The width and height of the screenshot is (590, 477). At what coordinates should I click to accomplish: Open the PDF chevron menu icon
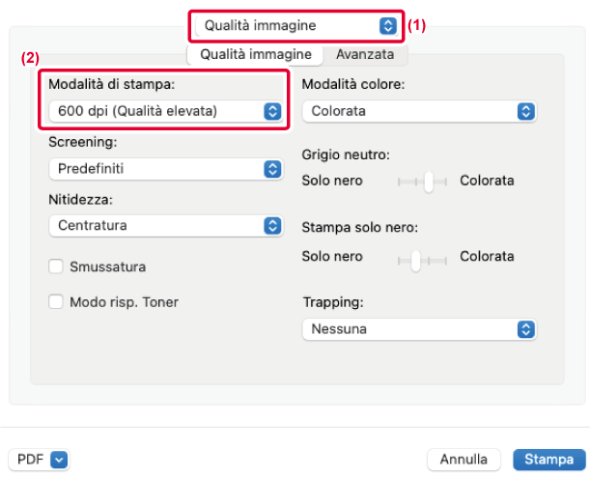[59, 460]
